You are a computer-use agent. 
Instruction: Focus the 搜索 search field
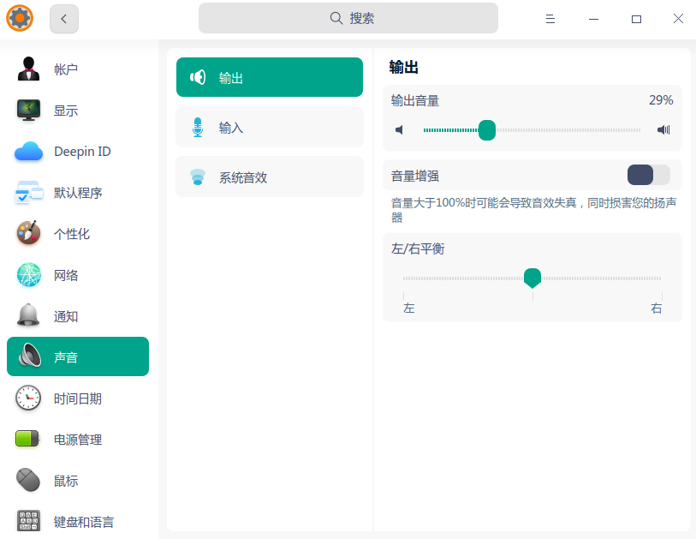pos(348,18)
